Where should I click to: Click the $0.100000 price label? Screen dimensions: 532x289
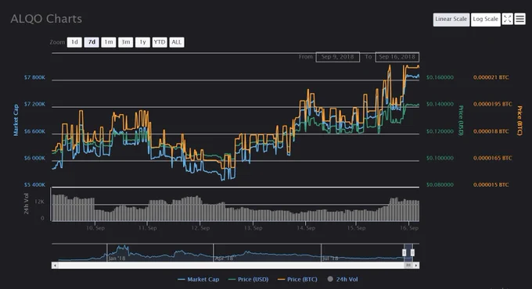[440, 158]
